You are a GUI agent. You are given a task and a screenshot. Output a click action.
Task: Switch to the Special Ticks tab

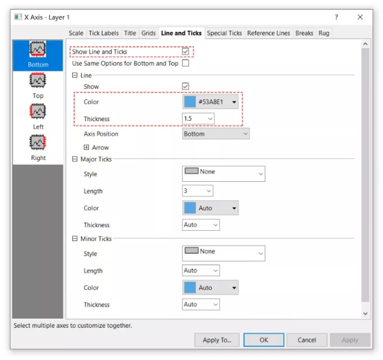224,33
